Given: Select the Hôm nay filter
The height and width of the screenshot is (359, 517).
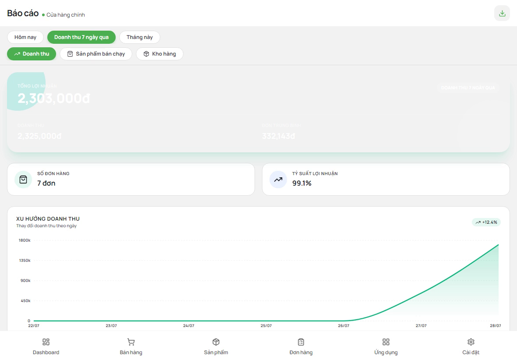Looking at the screenshot, I should pyautogui.click(x=25, y=37).
